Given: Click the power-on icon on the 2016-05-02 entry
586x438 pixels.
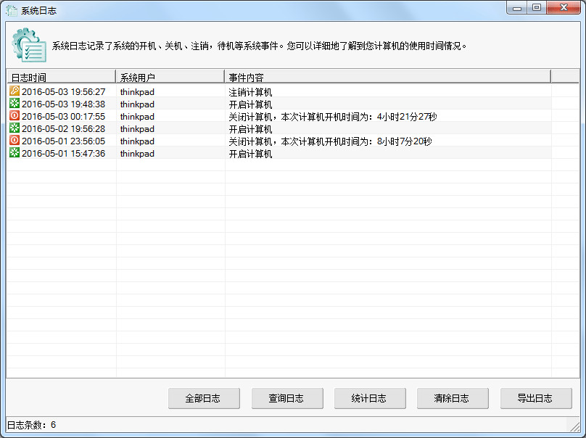Looking at the screenshot, I should 15,128.
